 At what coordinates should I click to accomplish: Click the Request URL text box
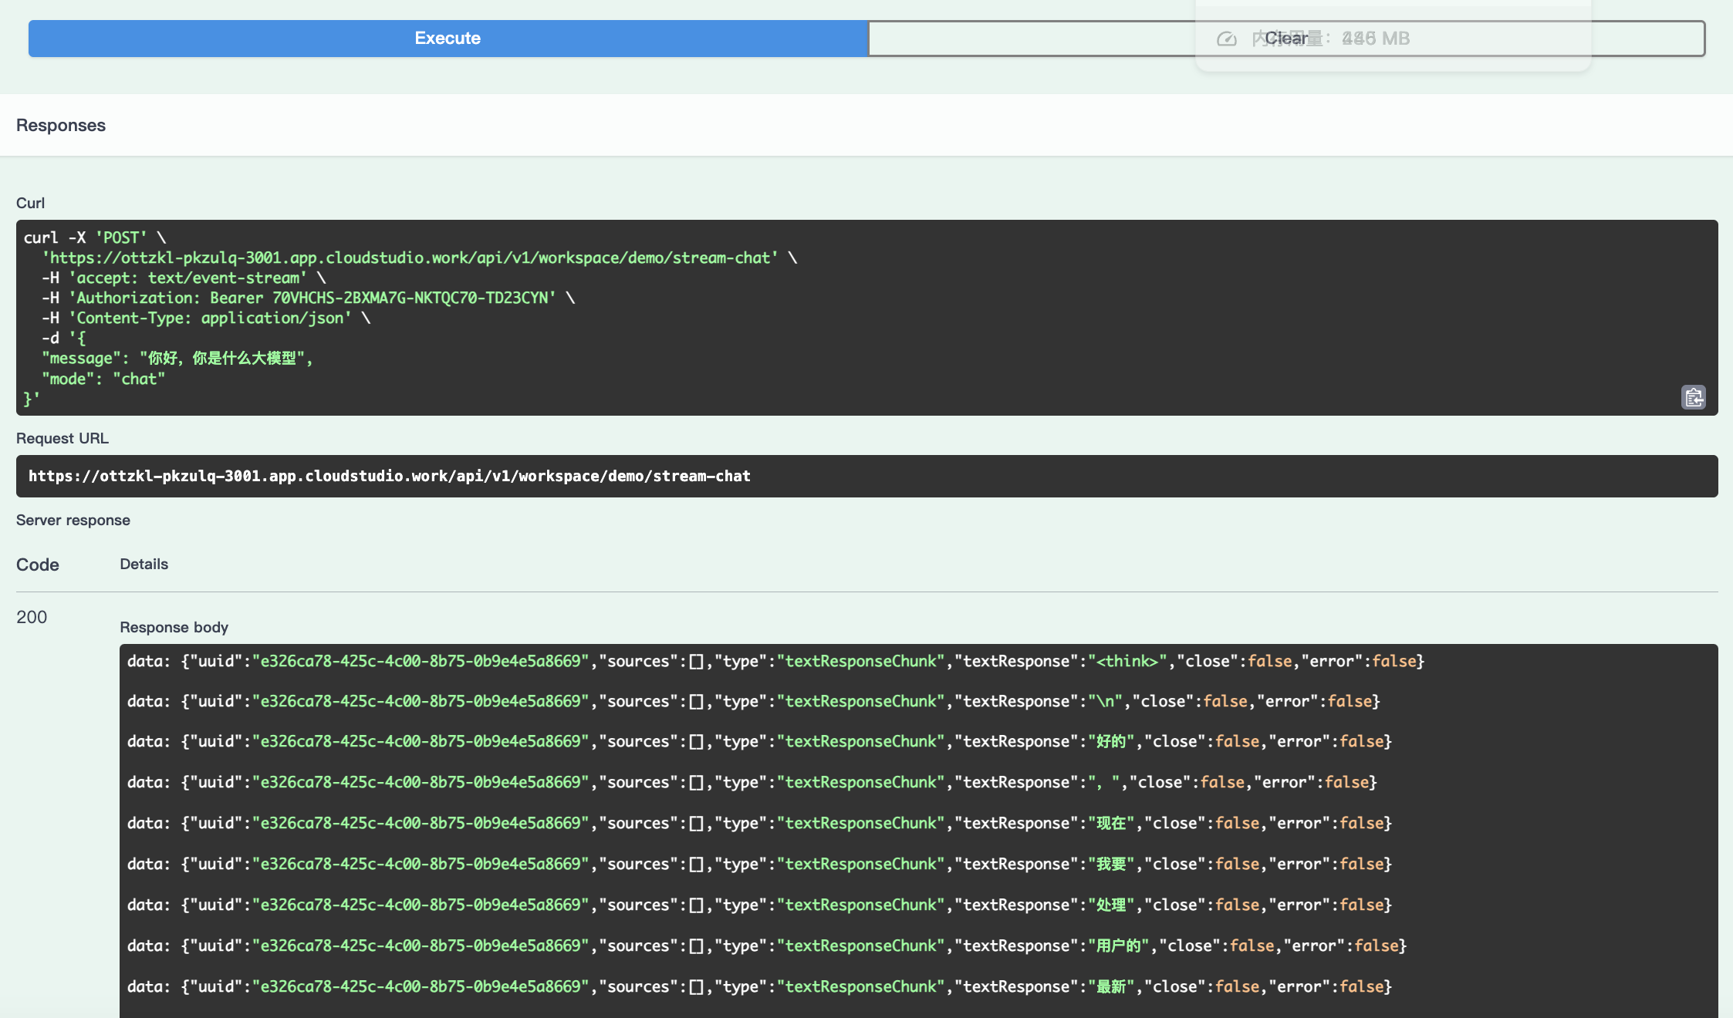(866, 476)
